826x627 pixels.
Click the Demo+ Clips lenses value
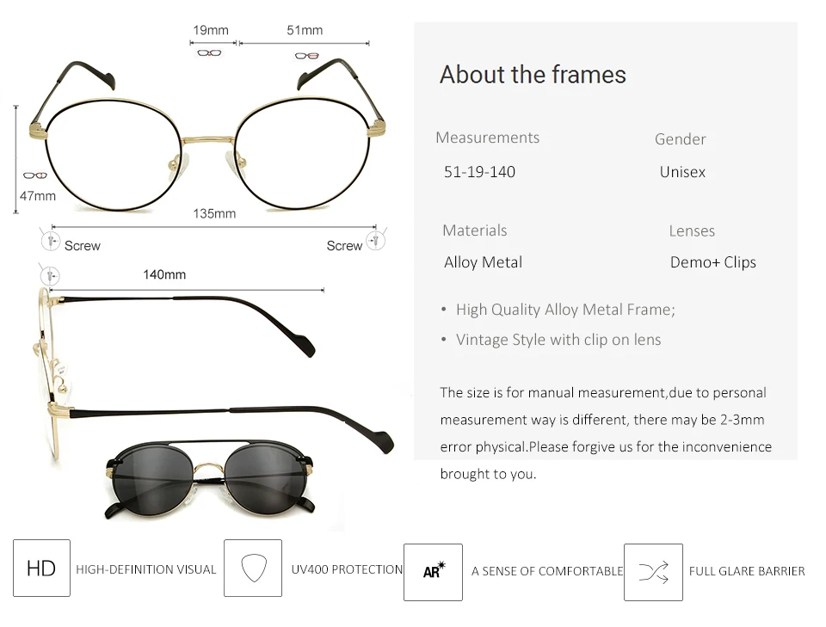point(712,262)
